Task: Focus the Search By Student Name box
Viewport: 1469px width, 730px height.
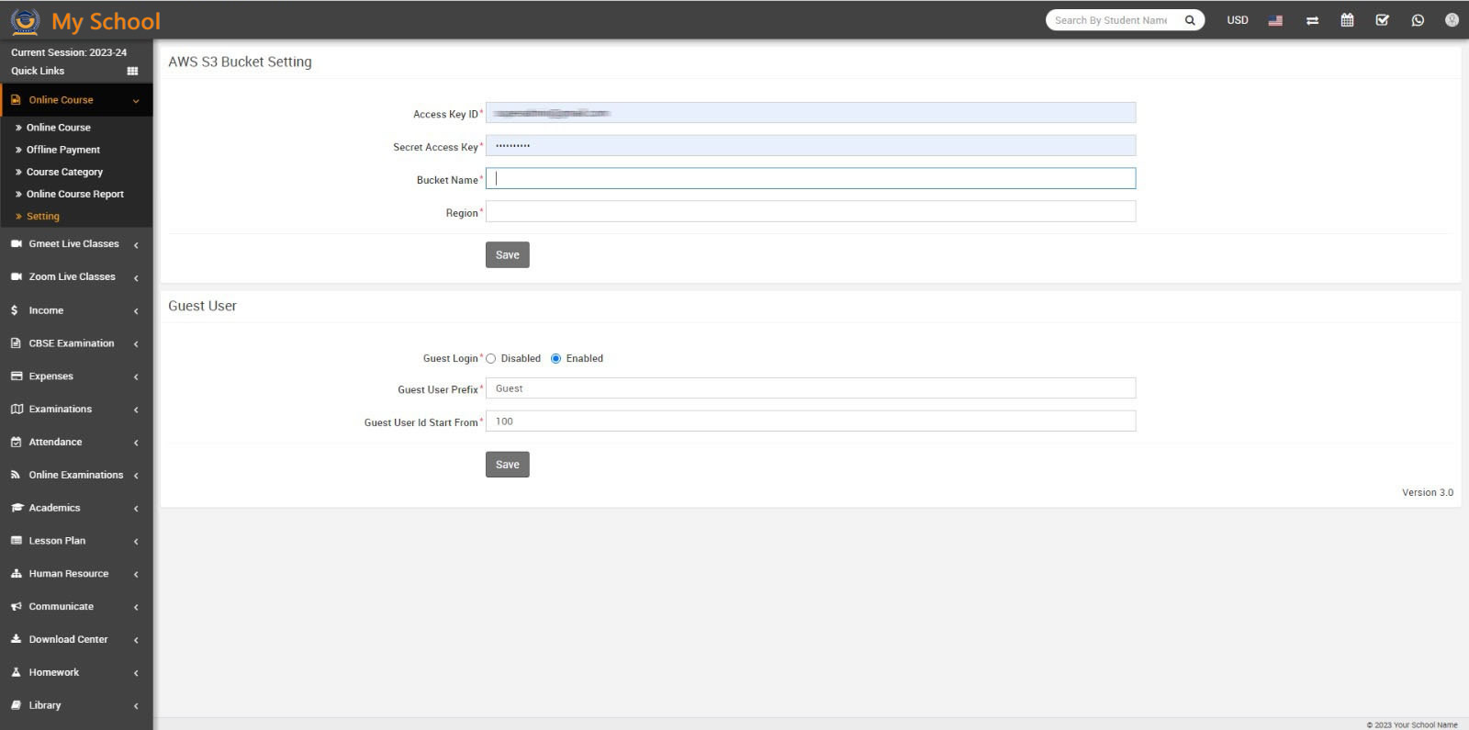Action: click(1111, 20)
